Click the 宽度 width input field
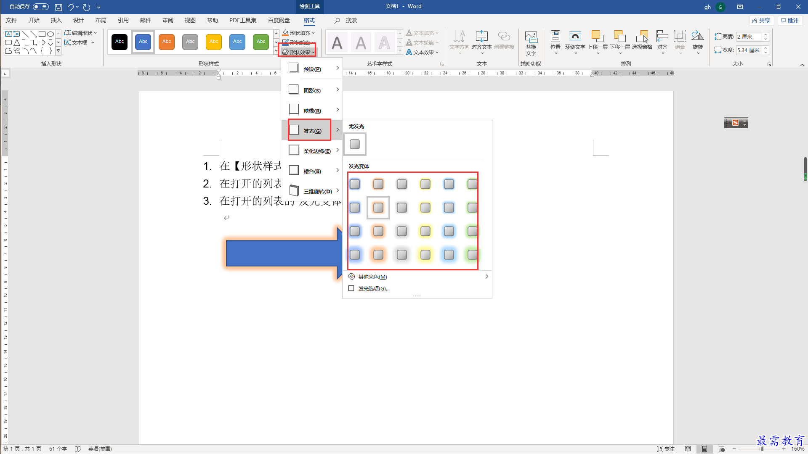This screenshot has height=454, width=808. tap(749, 50)
